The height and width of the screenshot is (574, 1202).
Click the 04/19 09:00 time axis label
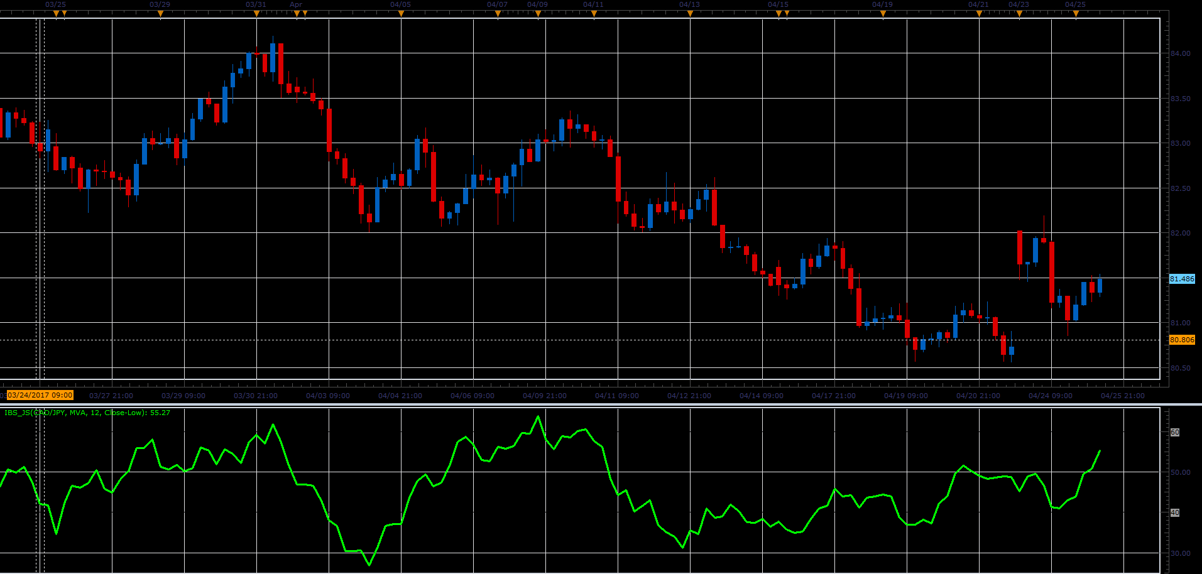click(x=906, y=396)
